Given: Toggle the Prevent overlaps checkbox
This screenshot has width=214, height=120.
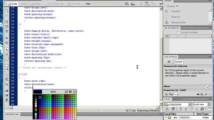Looking at the screenshot, I should coord(178,32).
